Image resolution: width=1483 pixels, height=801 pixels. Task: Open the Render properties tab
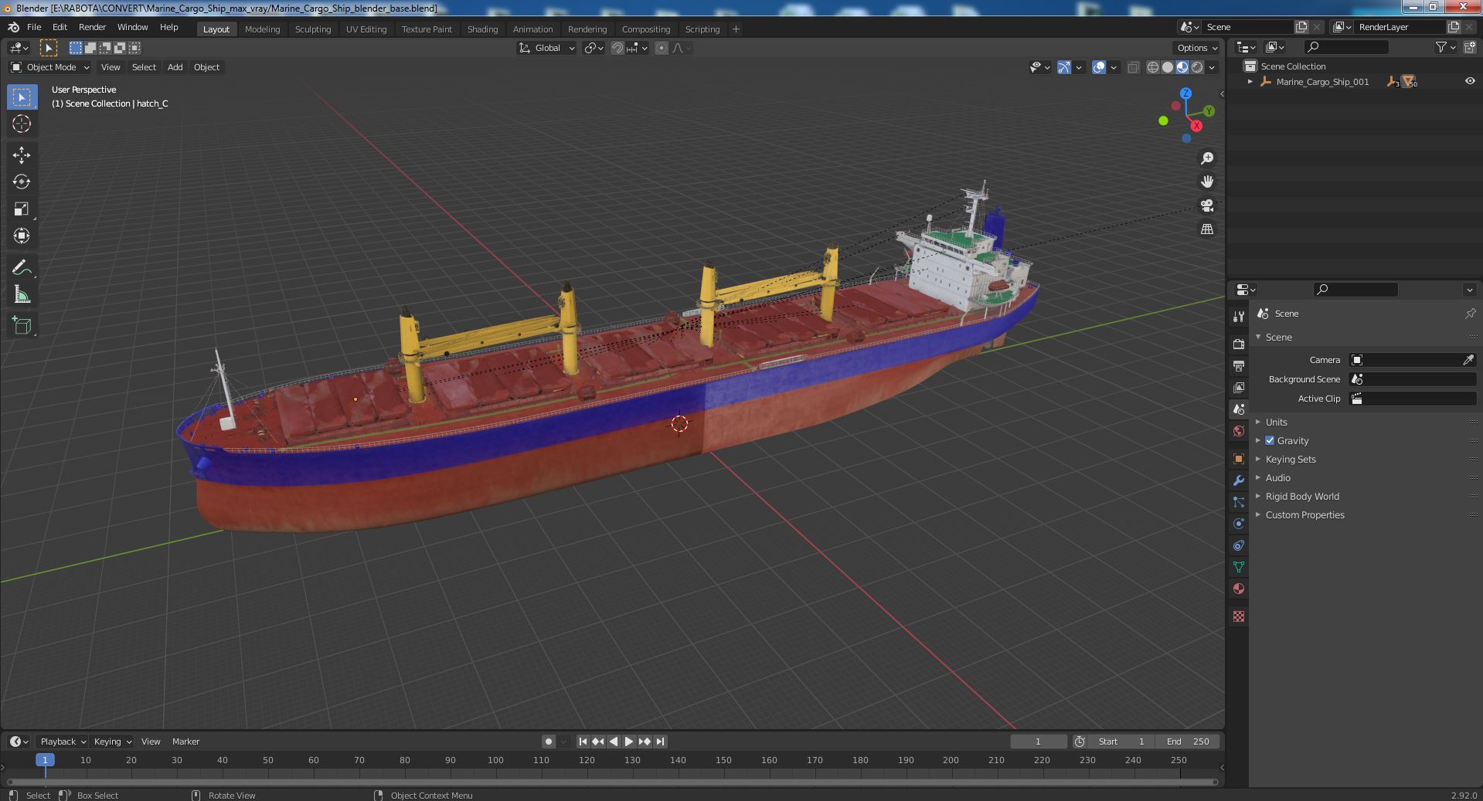(x=1239, y=344)
